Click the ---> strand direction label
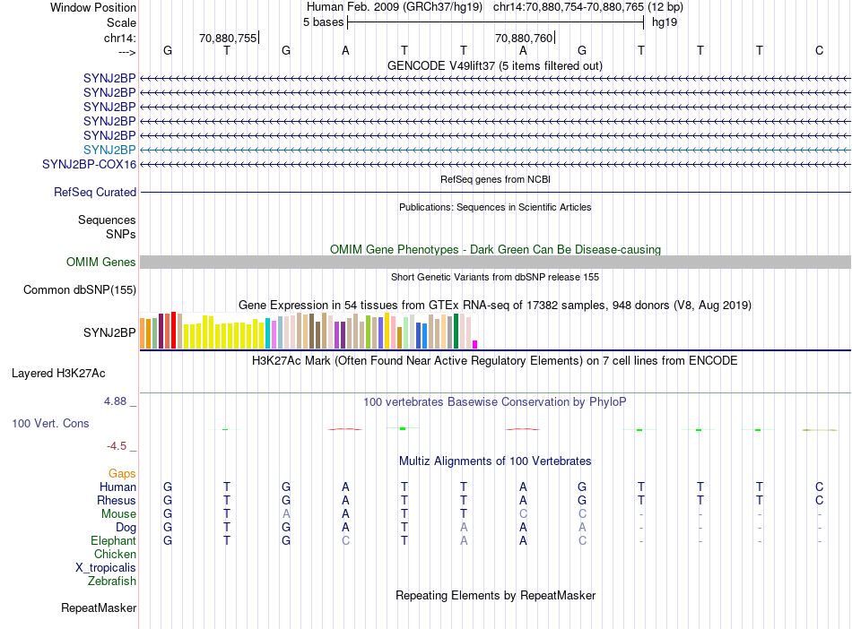The image size is (852, 629). click(x=127, y=52)
